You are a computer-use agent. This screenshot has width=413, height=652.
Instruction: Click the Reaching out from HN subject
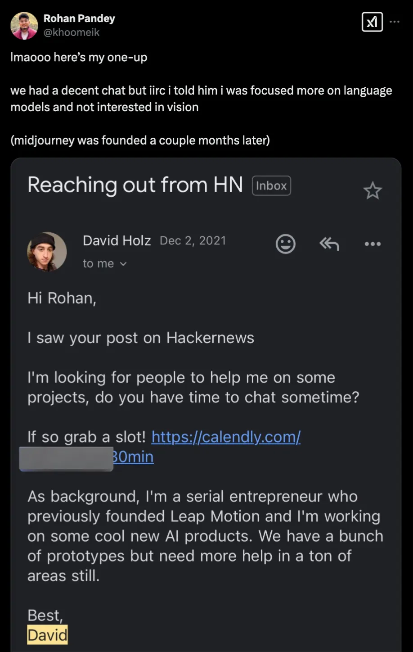(135, 185)
